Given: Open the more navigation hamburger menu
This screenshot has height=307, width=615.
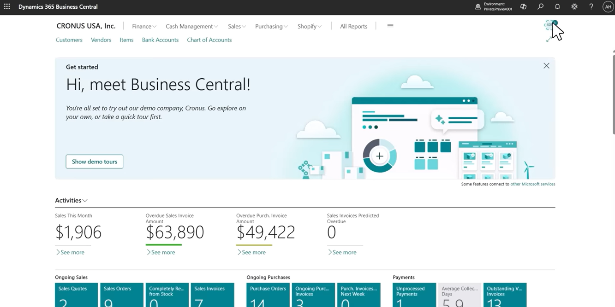Looking at the screenshot, I should (x=390, y=26).
